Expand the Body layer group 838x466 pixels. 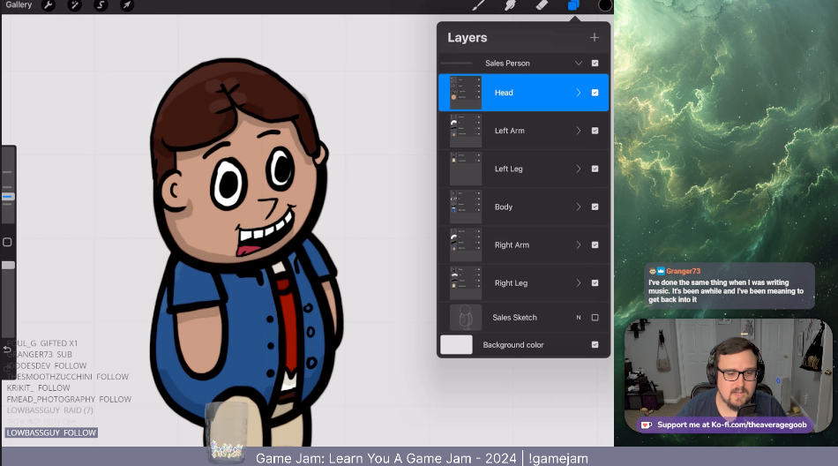pyautogui.click(x=579, y=207)
